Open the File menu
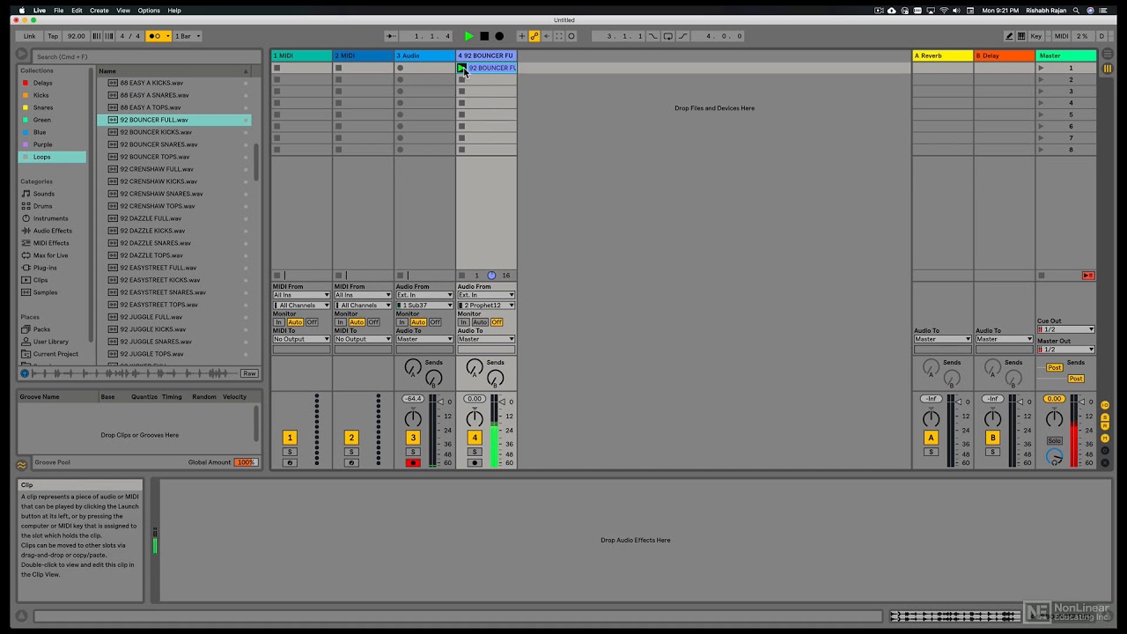1127x634 pixels. pos(58,11)
